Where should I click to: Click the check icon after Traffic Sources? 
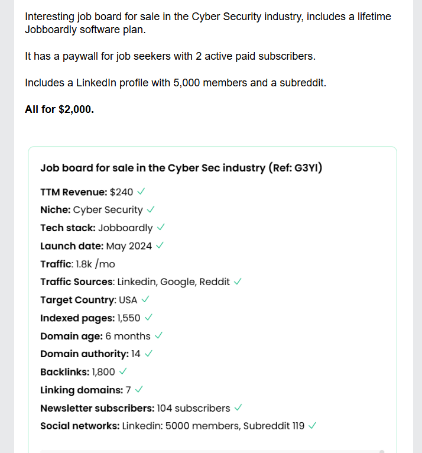[238, 281]
